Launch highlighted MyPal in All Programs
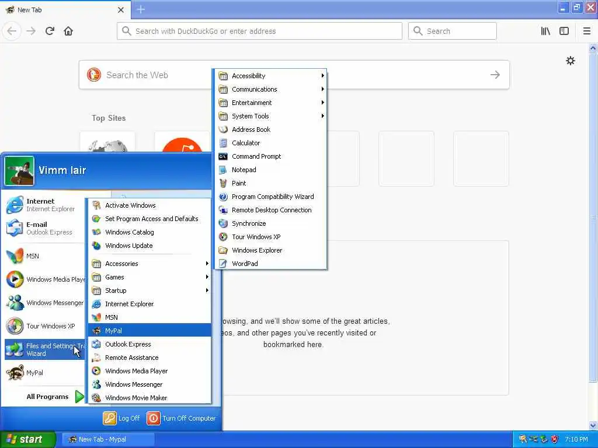 tap(149, 331)
